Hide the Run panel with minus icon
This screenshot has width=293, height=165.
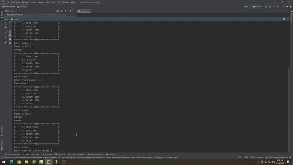tap(288, 19)
